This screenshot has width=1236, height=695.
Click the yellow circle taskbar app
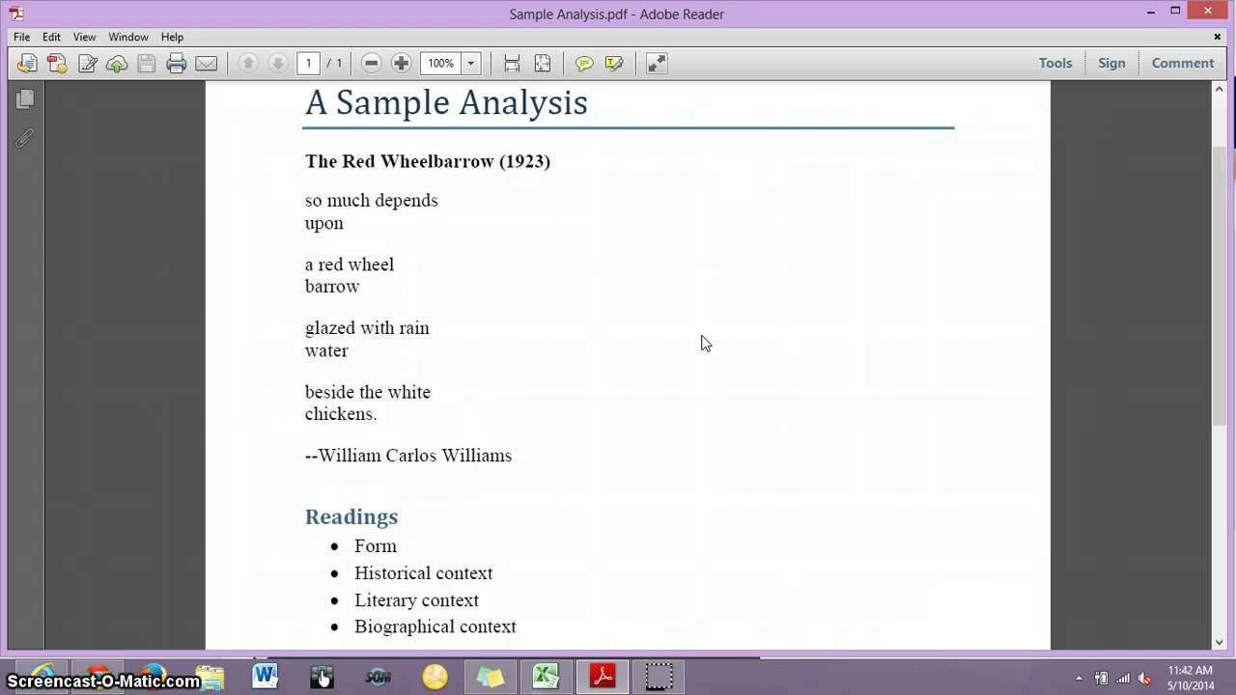(435, 677)
